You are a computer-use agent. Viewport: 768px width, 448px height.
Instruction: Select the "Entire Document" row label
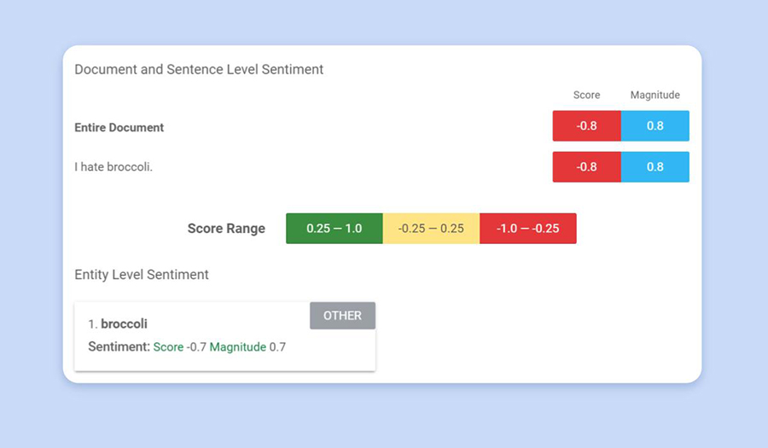pyautogui.click(x=119, y=127)
